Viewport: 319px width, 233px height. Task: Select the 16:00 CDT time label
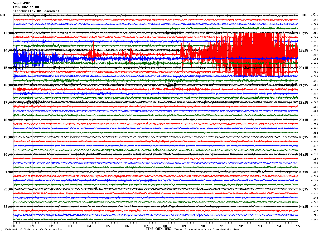point(8,85)
